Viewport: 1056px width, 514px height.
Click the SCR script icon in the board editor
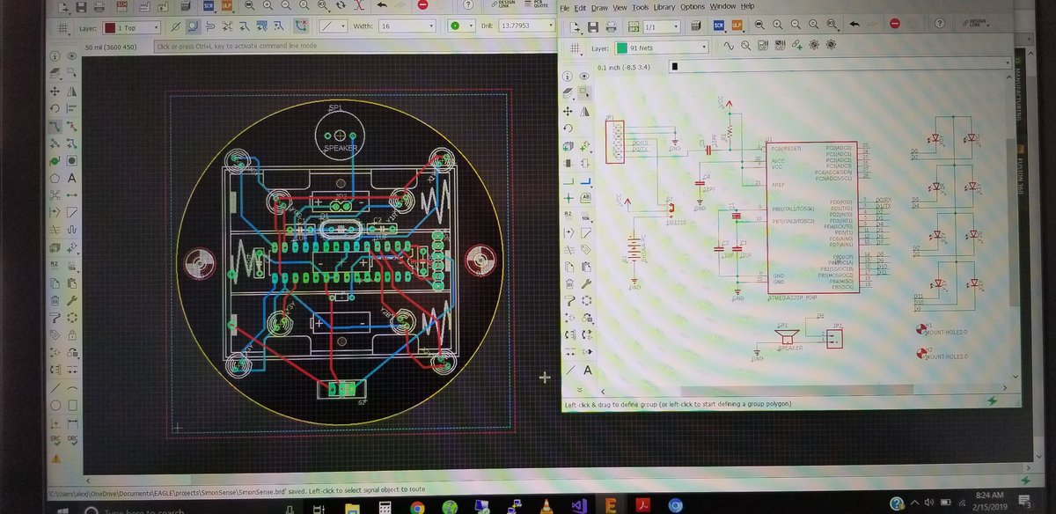coord(208,7)
